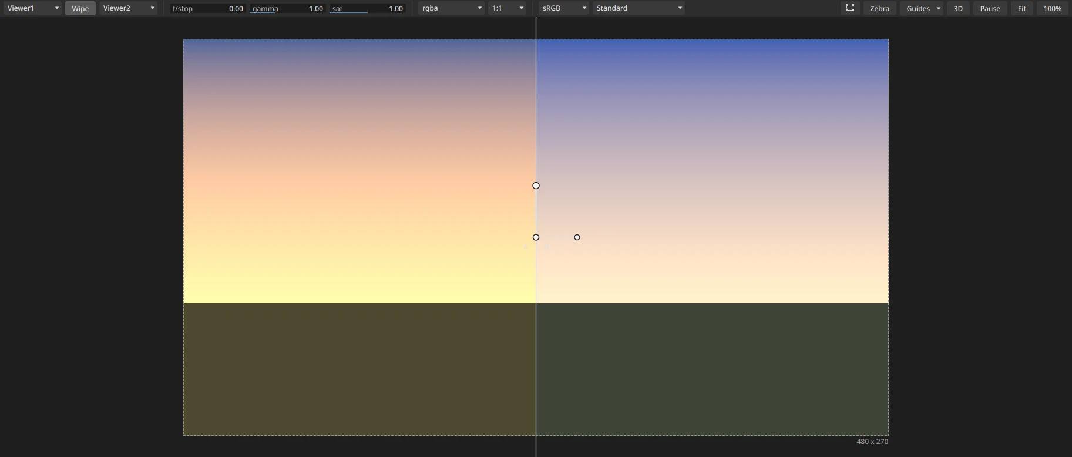Toggle the Wipe compare mode button
The image size is (1072, 457).
[80, 8]
